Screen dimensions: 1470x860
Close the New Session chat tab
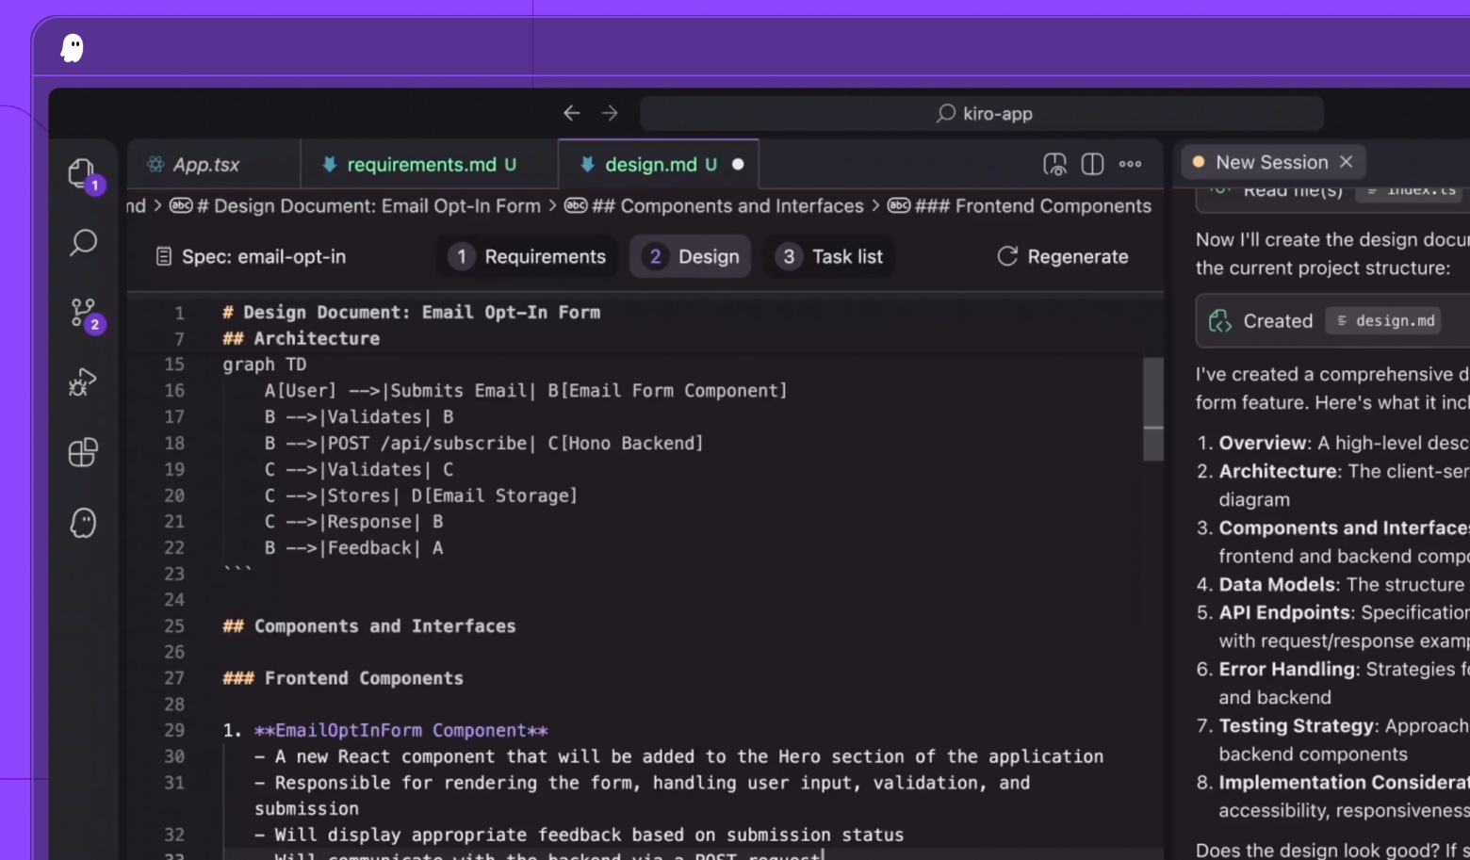coord(1347,162)
